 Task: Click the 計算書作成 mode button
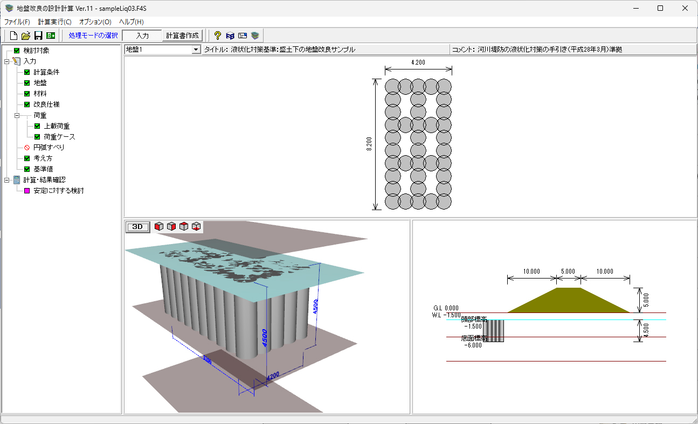[182, 36]
